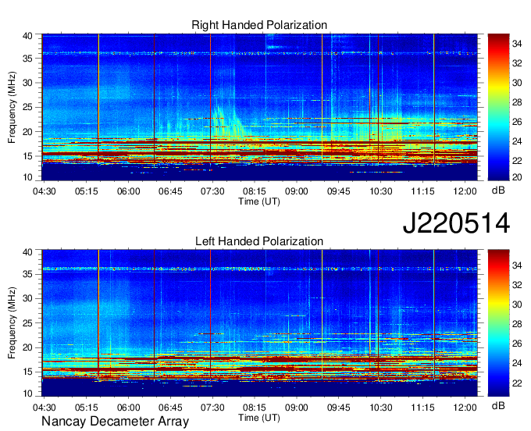
Task: Click the 10:30 time tick under Left Handed plot
Action: tap(380, 408)
